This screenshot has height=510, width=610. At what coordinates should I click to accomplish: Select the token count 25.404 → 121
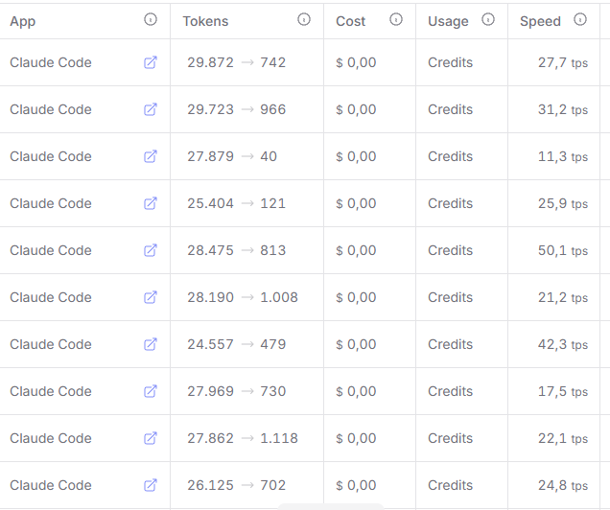coord(237,203)
